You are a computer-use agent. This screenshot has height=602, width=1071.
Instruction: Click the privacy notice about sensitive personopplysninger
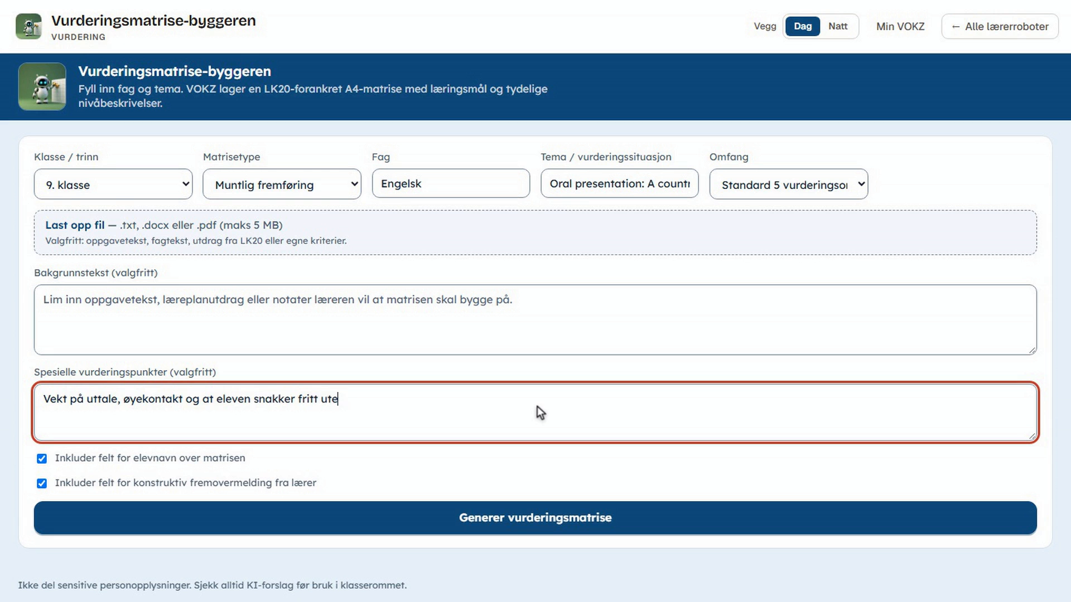[x=212, y=585]
